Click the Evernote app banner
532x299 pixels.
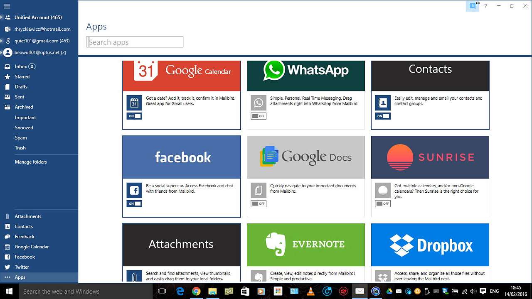306,245
